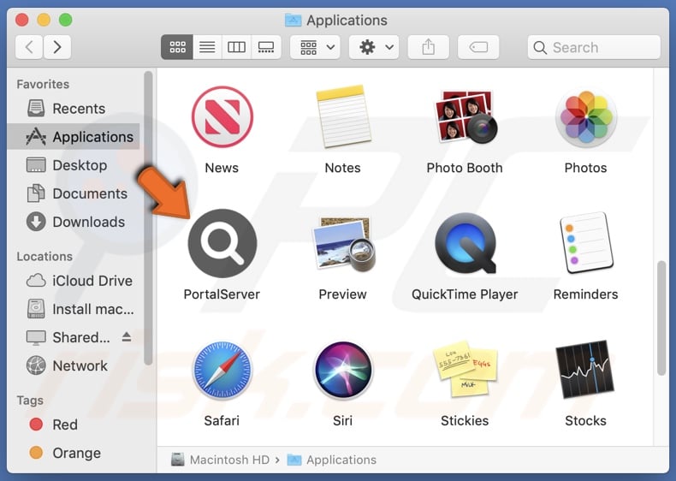Open the Photo Booth app icon
This screenshot has height=481, width=676.
coord(465,117)
